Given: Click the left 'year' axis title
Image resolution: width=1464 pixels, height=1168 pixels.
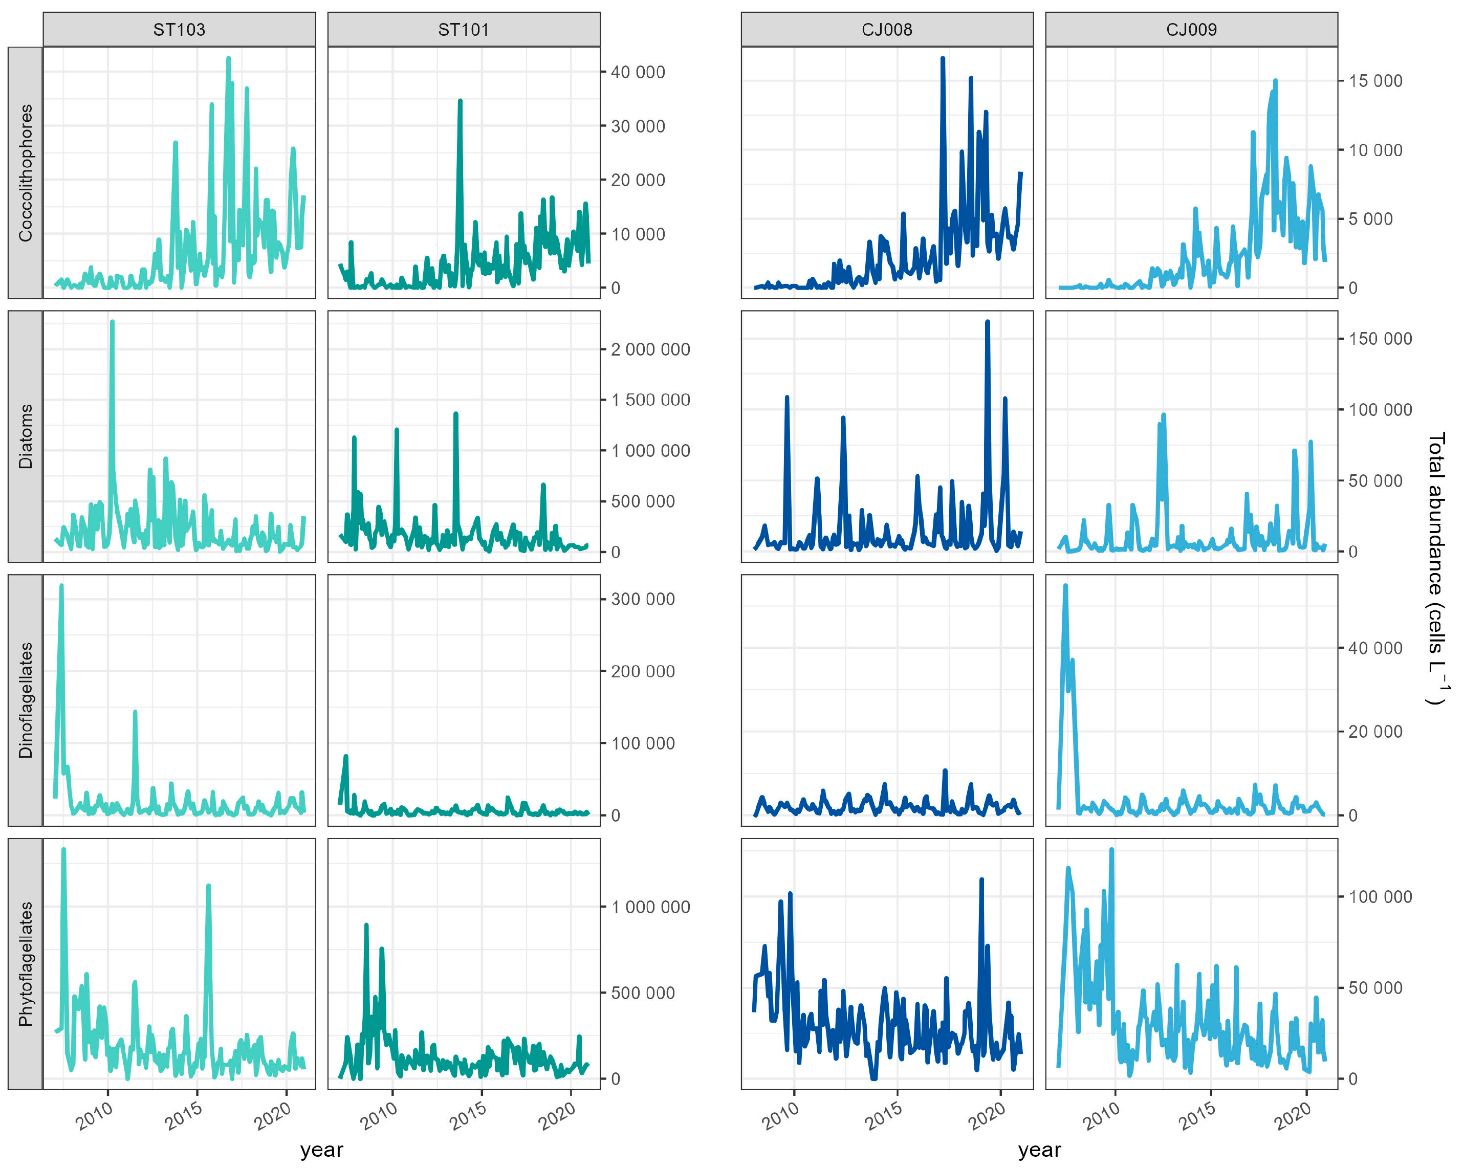Looking at the screenshot, I should tap(322, 1150).
